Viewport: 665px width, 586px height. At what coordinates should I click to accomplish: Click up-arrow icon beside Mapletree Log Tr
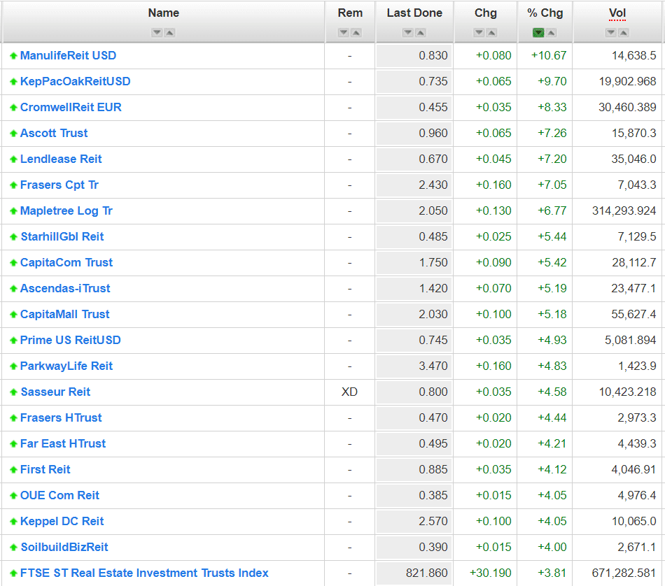(13, 211)
